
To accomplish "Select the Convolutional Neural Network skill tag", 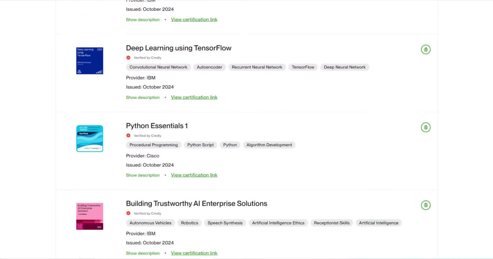I will (158, 67).
